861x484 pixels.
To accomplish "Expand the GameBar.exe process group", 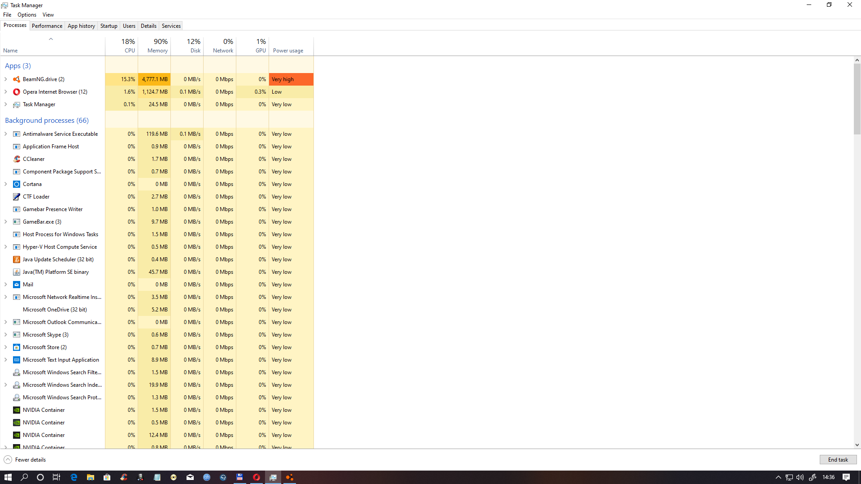I will click(x=6, y=222).
